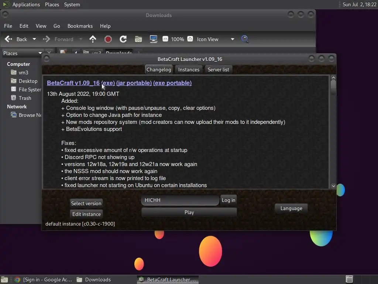Open the (jar portable) download link

(x=134, y=83)
